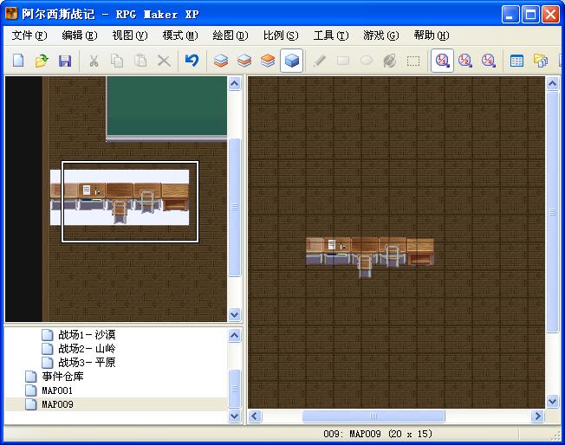Image resolution: width=565 pixels, height=445 pixels.
Task: Open the 模式(M) menu
Action: coord(180,35)
